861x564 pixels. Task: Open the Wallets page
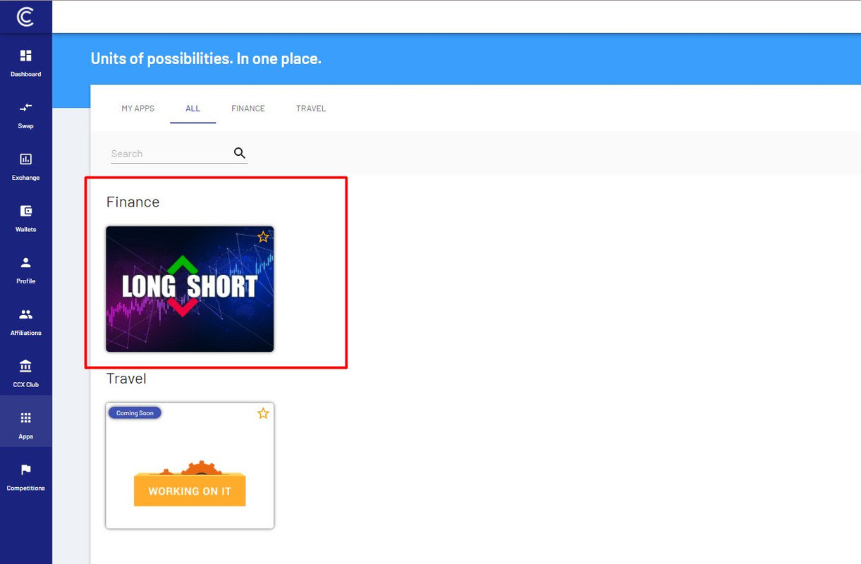tap(25, 219)
